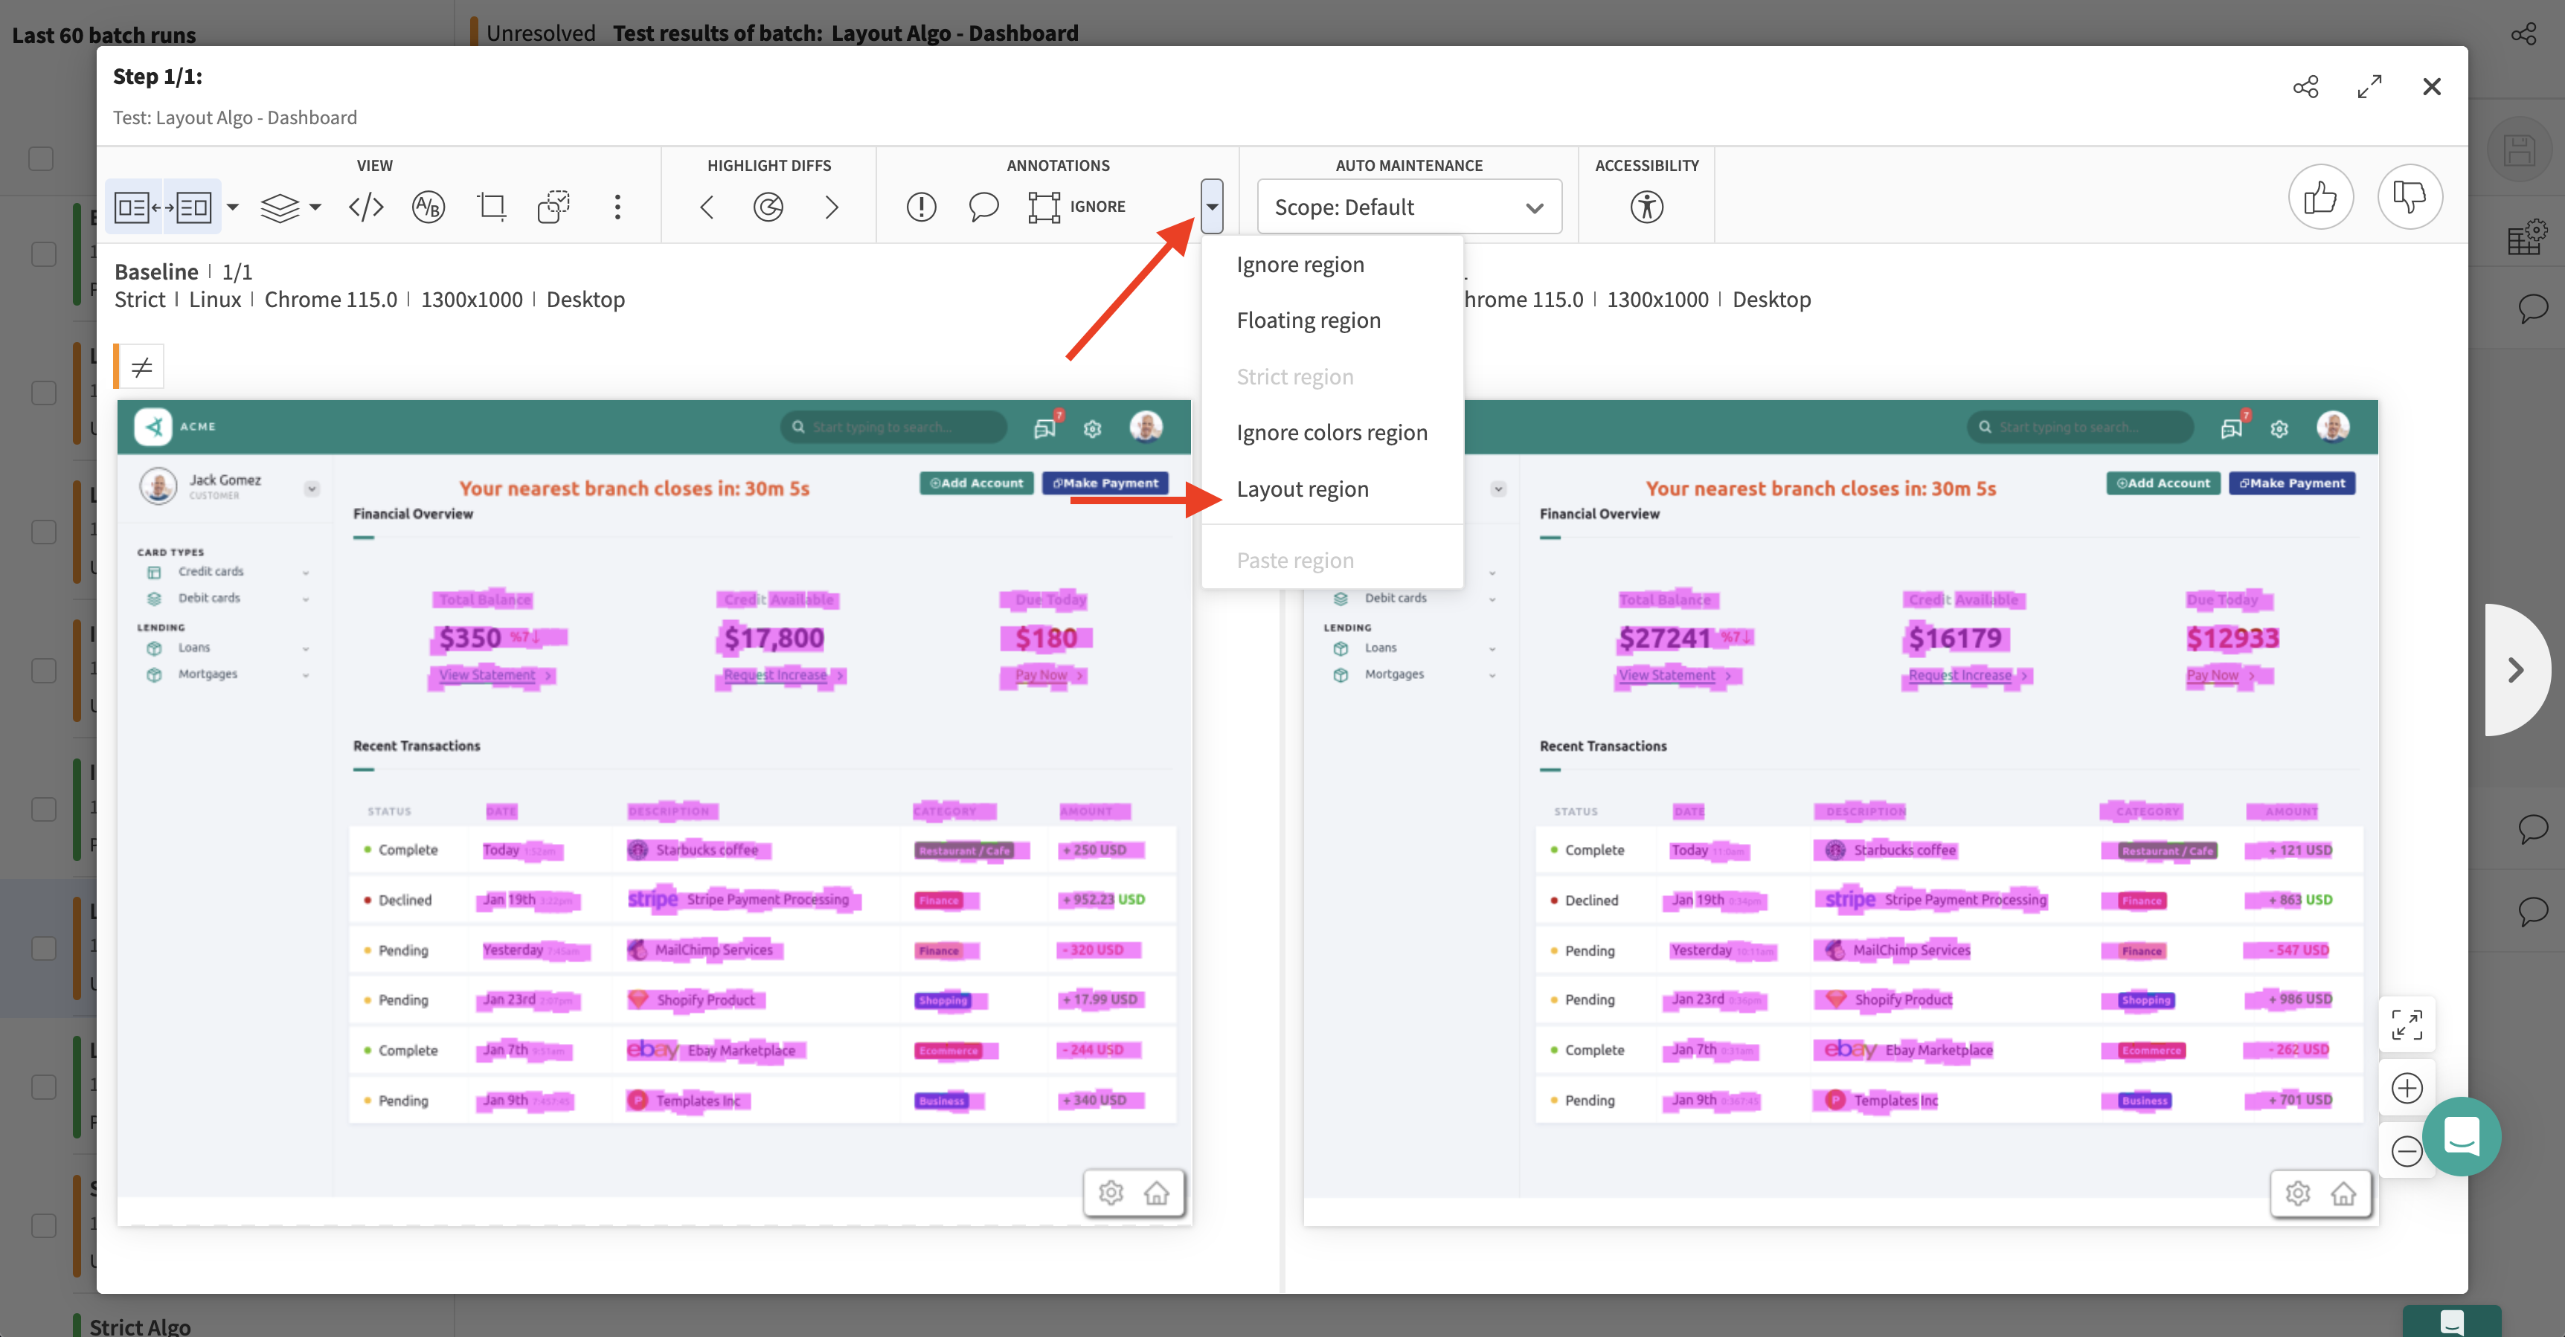2565x1337 pixels.
Task: Select Layout region from menu
Action: [1301, 489]
